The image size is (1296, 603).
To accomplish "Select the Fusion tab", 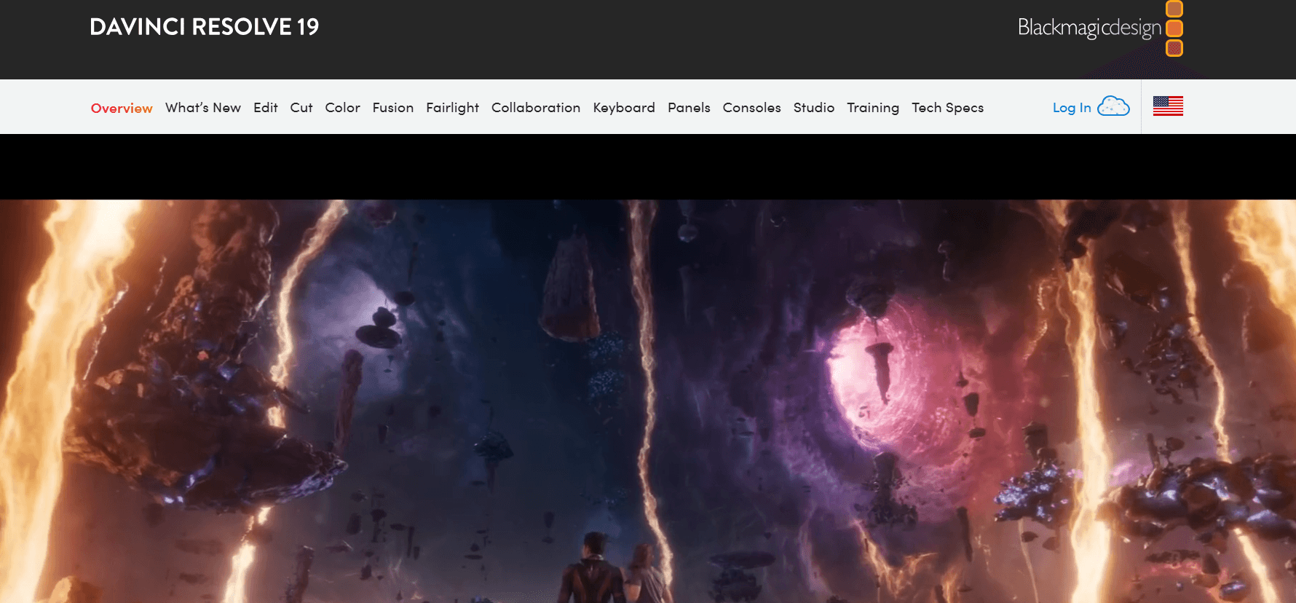I will tap(393, 107).
